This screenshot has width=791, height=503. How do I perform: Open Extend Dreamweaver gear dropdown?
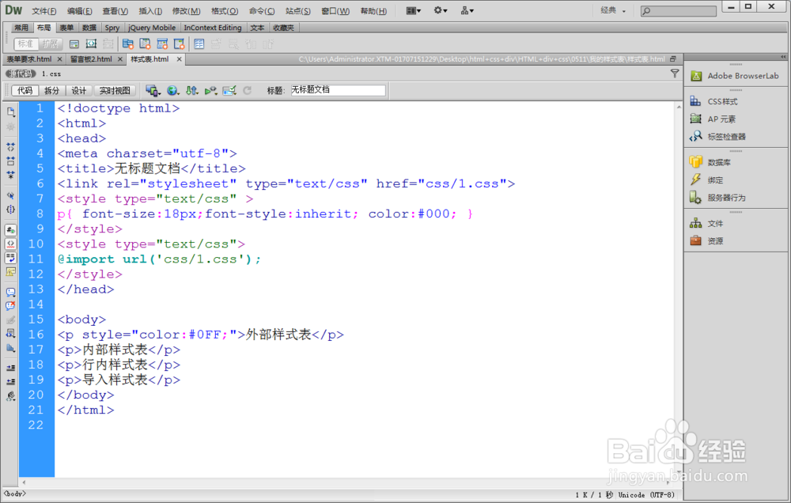[x=441, y=10]
